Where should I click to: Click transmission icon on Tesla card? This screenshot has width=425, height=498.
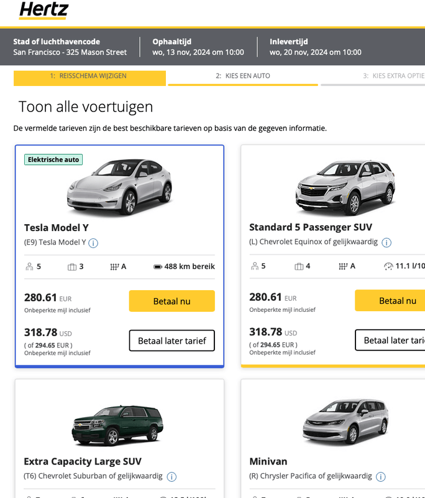pyautogui.click(x=114, y=267)
